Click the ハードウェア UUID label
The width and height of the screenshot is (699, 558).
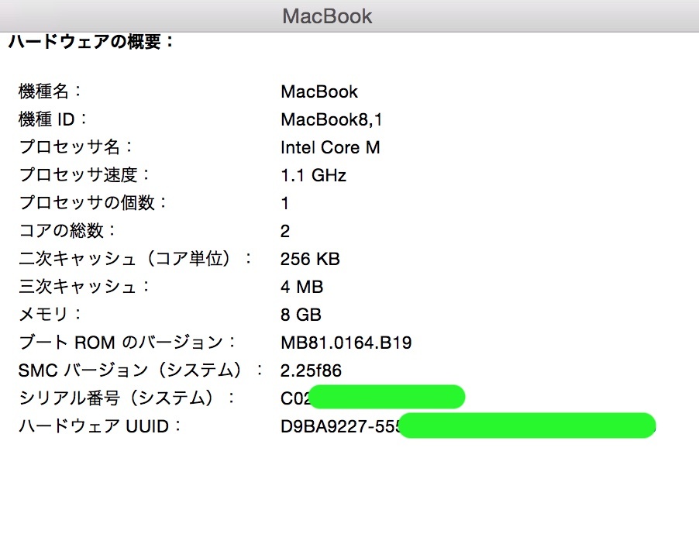tap(100, 425)
